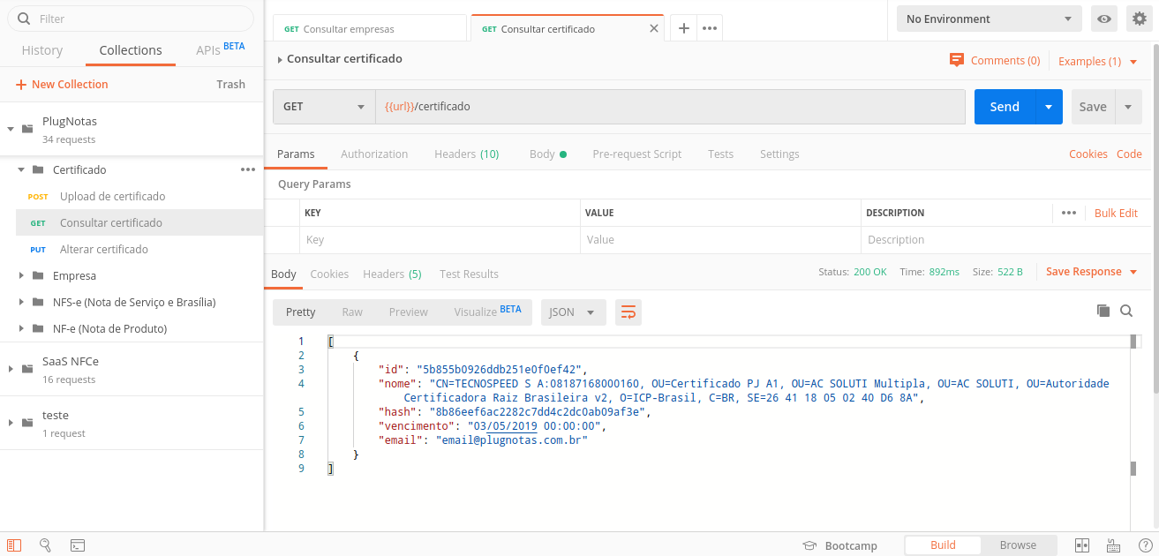Collapse the PlugNotas collection arrow
Image resolution: width=1159 pixels, height=556 pixels.
(11, 129)
